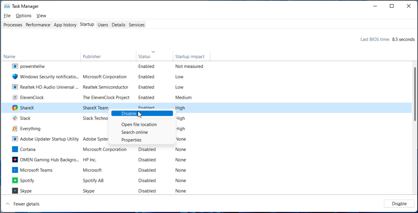This screenshot has height=213, width=418.
Task: Switch to the App history tab
Action: 65,25
